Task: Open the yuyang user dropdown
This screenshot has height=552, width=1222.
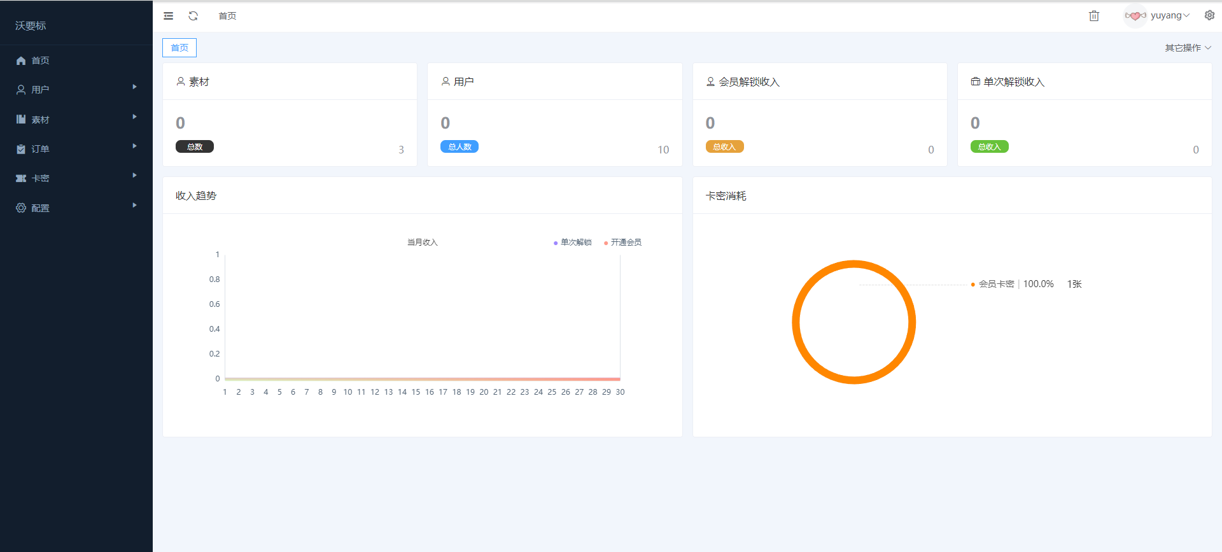Action: pos(1170,15)
